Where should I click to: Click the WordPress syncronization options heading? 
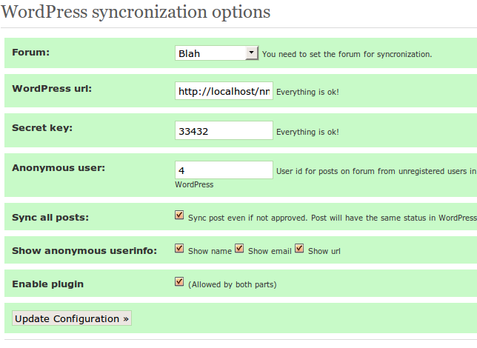pyautogui.click(x=136, y=12)
